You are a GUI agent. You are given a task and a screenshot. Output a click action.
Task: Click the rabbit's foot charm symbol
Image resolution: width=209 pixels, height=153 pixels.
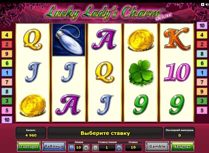[x=69, y=40]
